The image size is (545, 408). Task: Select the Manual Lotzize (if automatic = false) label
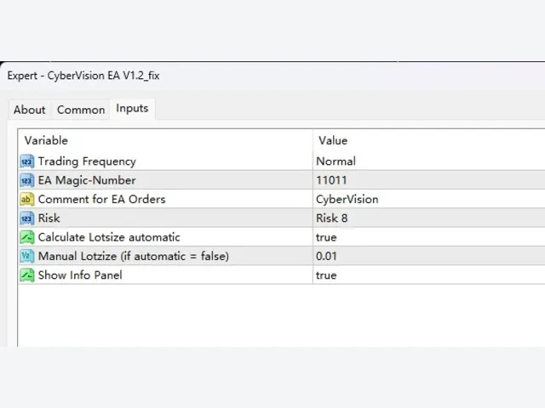134,256
